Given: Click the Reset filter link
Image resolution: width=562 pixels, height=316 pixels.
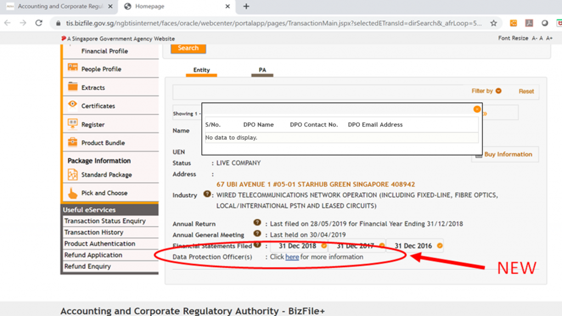Looking at the screenshot, I should pyautogui.click(x=526, y=91).
